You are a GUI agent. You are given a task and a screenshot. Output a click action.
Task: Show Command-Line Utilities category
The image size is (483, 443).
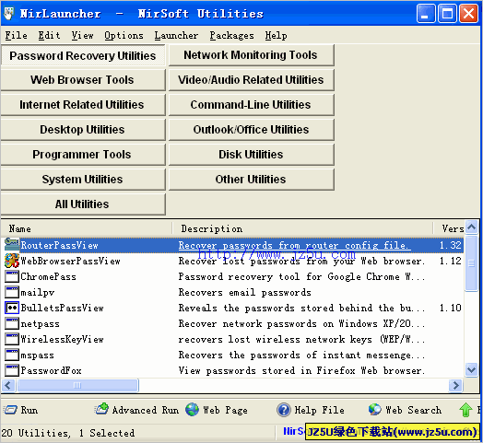(x=251, y=105)
